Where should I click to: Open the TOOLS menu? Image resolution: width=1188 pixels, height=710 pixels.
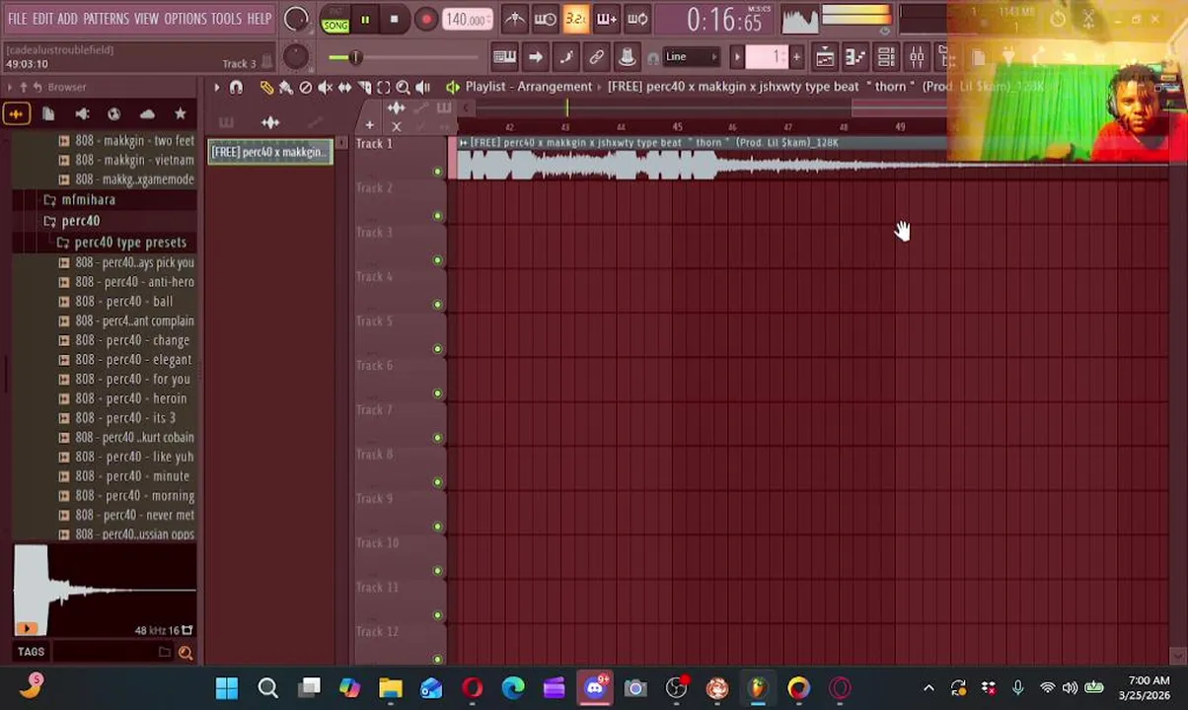point(226,19)
